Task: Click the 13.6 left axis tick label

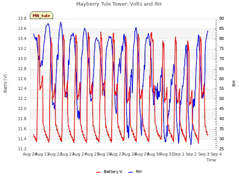Action: coord(22,29)
